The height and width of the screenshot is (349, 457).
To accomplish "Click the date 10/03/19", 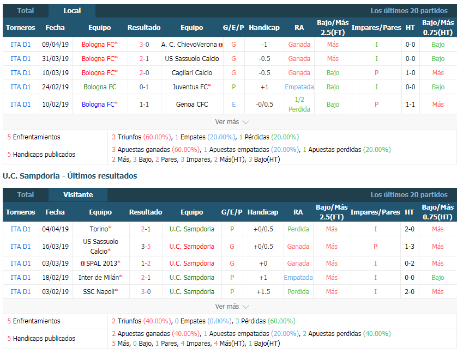I will [x=56, y=73].
